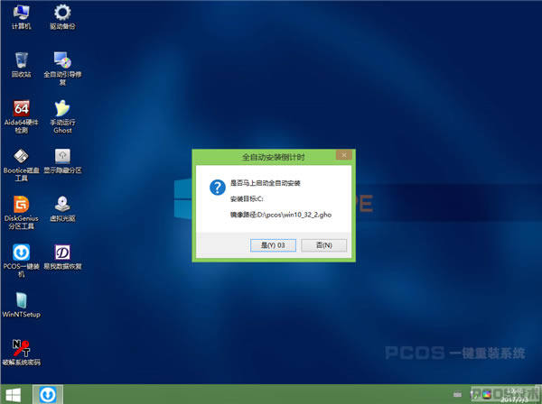Click text 镜像路径:D:\pcos\win10_32_2.gho

(281, 215)
